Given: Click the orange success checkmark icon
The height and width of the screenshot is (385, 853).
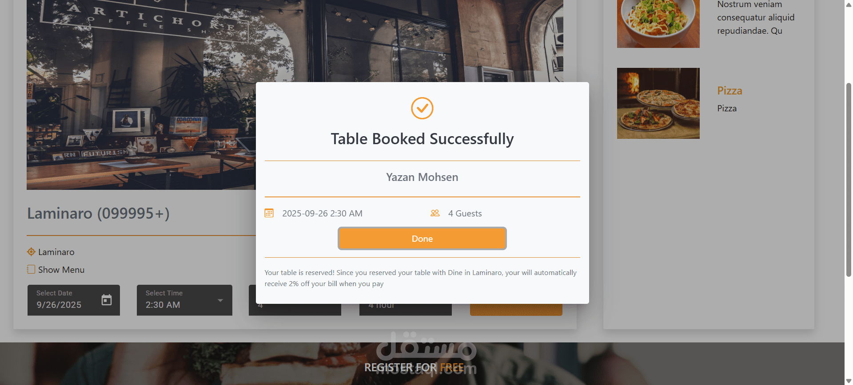Looking at the screenshot, I should (x=422, y=108).
